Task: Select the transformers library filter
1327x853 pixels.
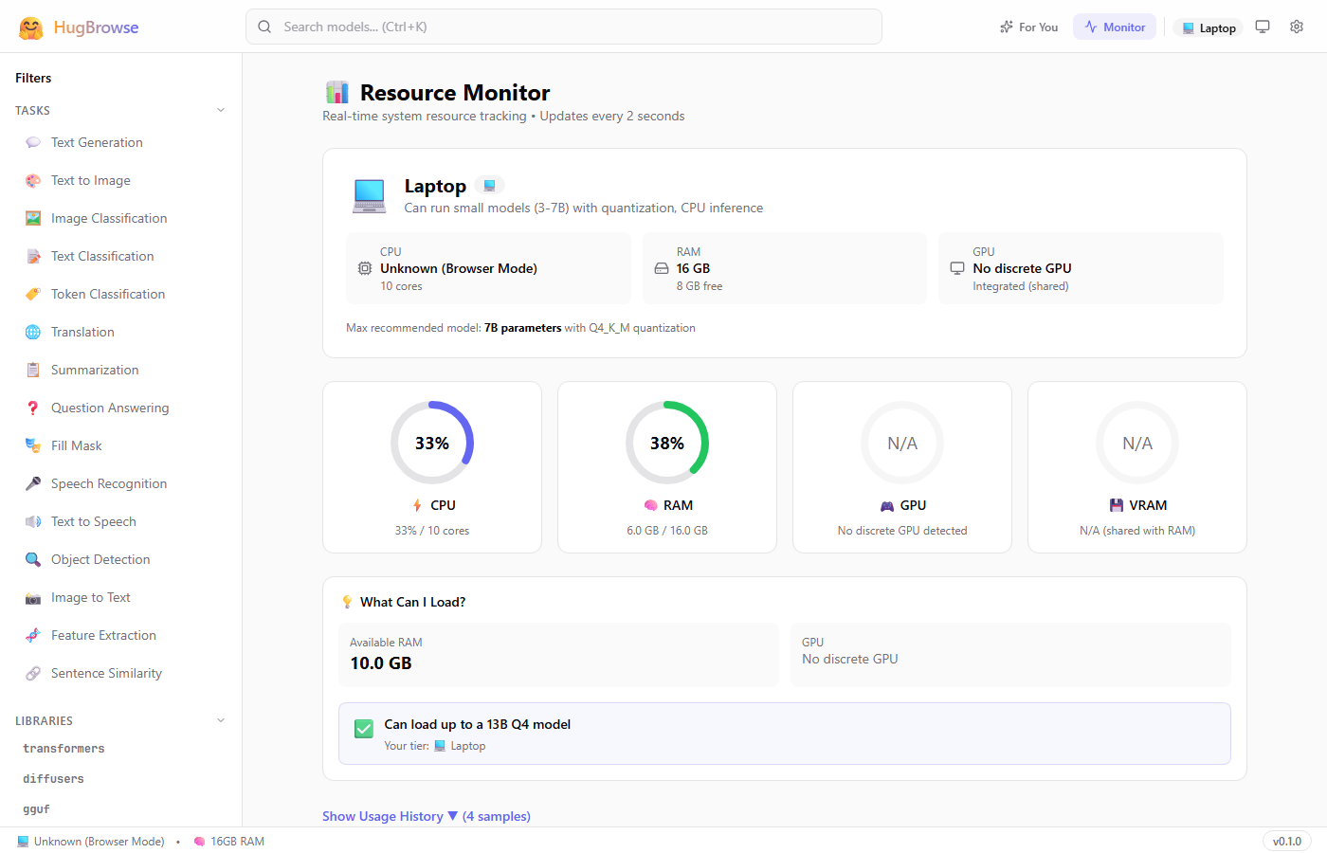Action: 63,748
